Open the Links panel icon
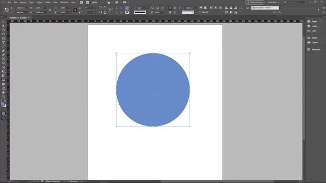Viewport: 326px width, 183px height. [x=309, y=30]
